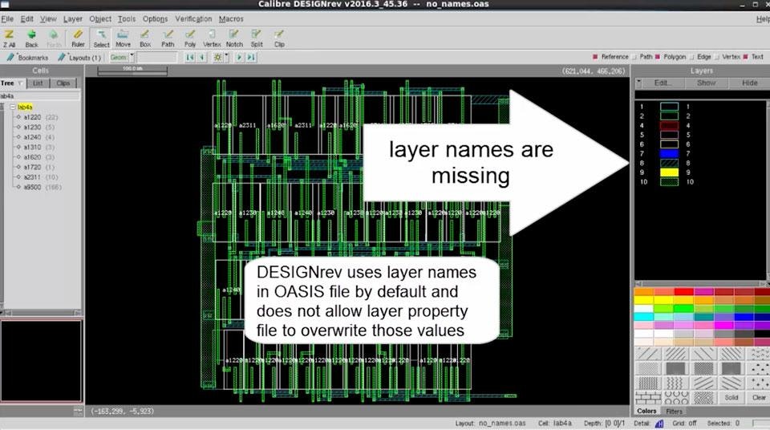This screenshot has width=770, height=430.
Task: Collapse the lab4a tree node
Action: coord(13,107)
